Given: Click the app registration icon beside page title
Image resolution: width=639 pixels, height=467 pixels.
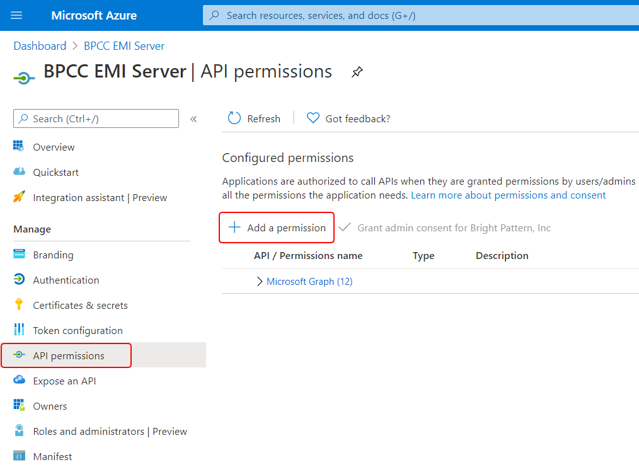Looking at the screenshot, I should [x=24, y=78].
